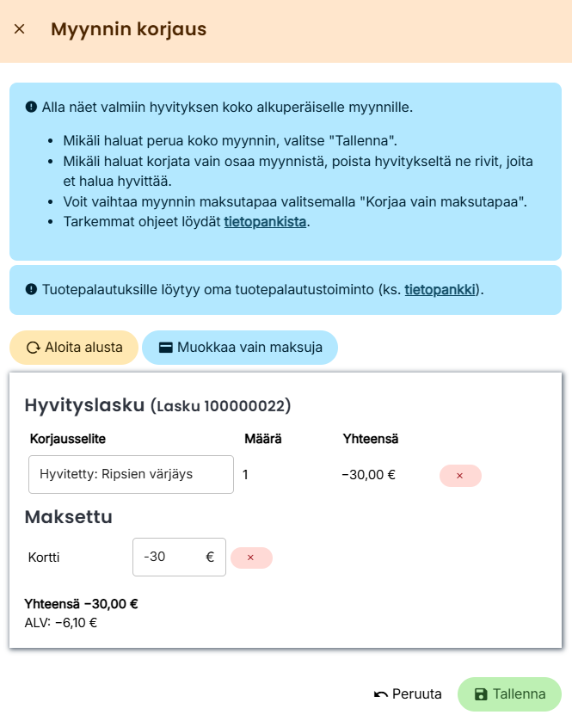Click the Kortti payment amount field
572x721 pixels.
169,557
